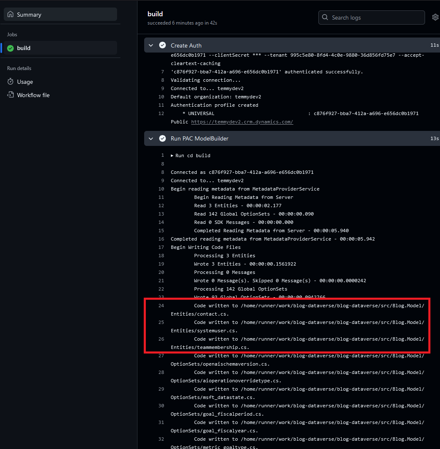Click the Usage stopwatch icon
Viewport: 440px width, 449px height.
10,82
